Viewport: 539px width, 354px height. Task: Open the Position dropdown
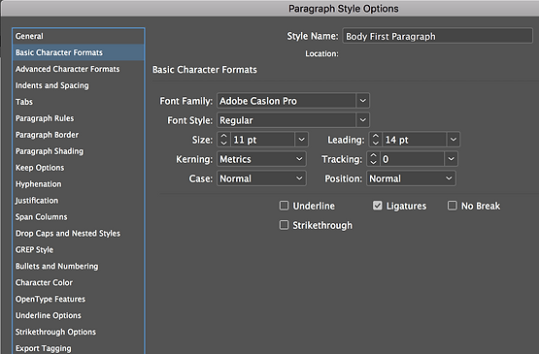411,178
